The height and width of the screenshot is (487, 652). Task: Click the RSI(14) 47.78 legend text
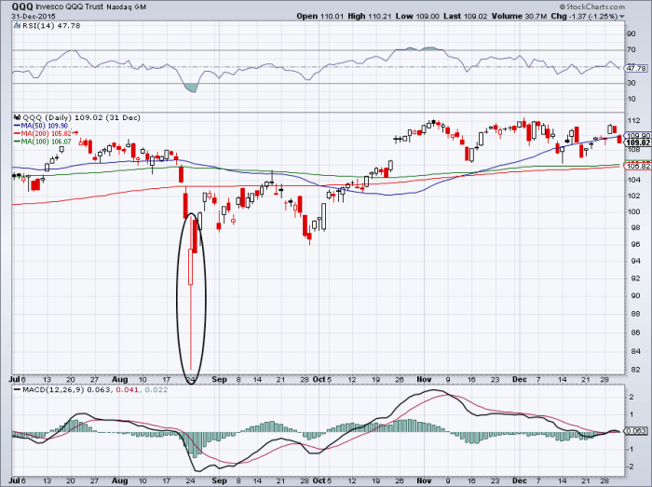[51, 26]
